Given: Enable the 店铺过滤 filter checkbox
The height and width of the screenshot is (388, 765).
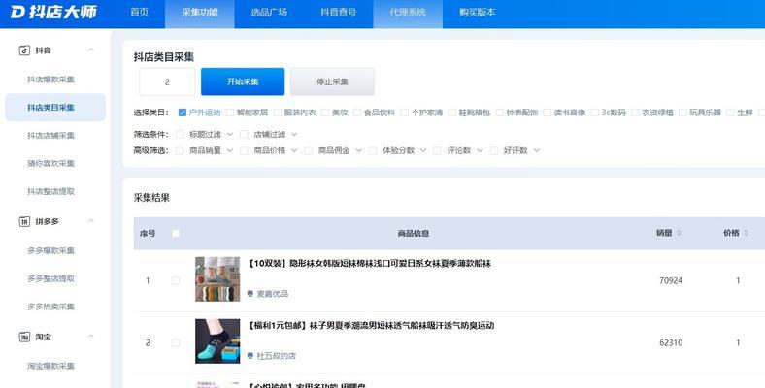Looking at the screenshot, I should coord(244,134).
